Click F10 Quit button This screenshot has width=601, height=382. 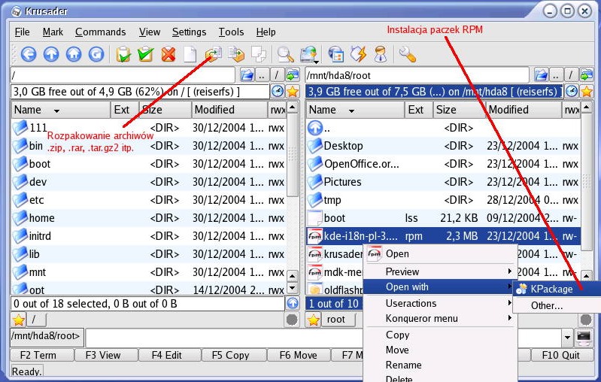coord(561,355)
